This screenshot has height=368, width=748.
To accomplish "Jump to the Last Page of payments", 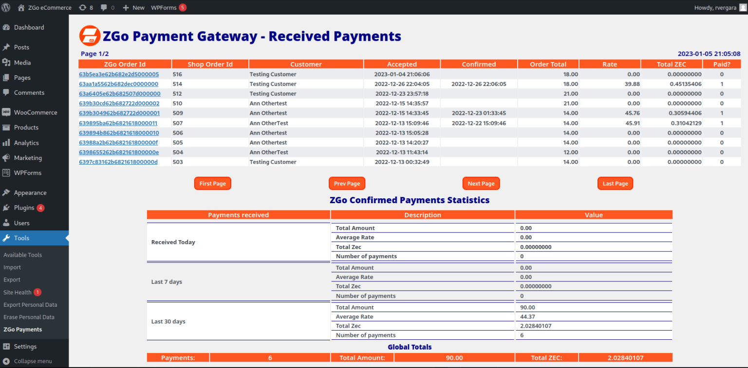I will click(x=615, y=183).
